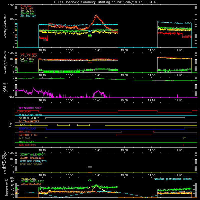Select the yellow FRONT_RATIO legend label

tap(28, 179)
